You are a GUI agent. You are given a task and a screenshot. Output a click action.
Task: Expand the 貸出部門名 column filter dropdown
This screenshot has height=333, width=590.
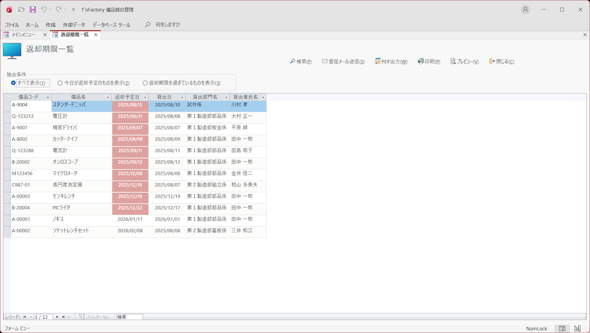pos(226,97)
